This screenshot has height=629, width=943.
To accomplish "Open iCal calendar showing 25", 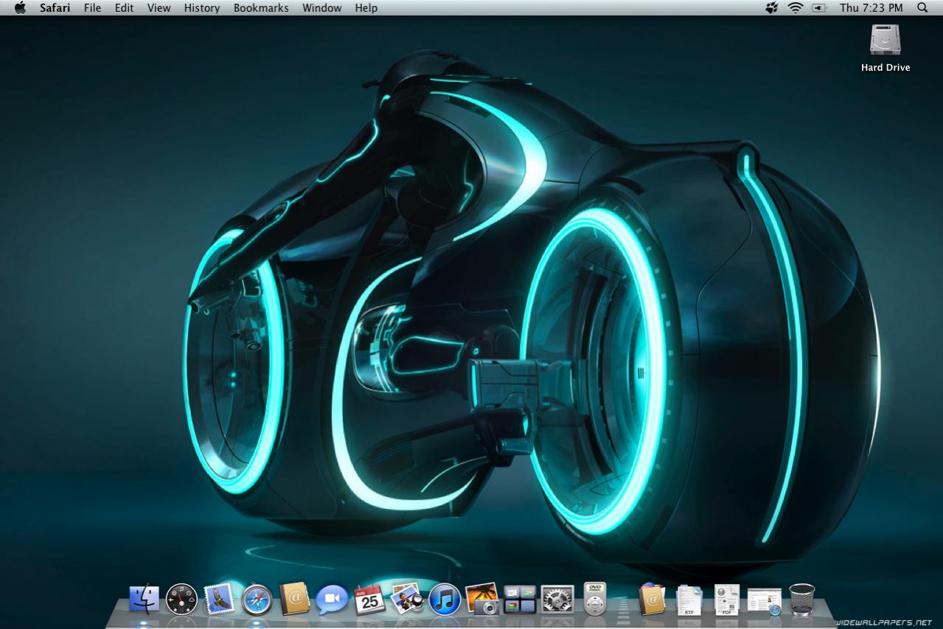I will (369, 600).
